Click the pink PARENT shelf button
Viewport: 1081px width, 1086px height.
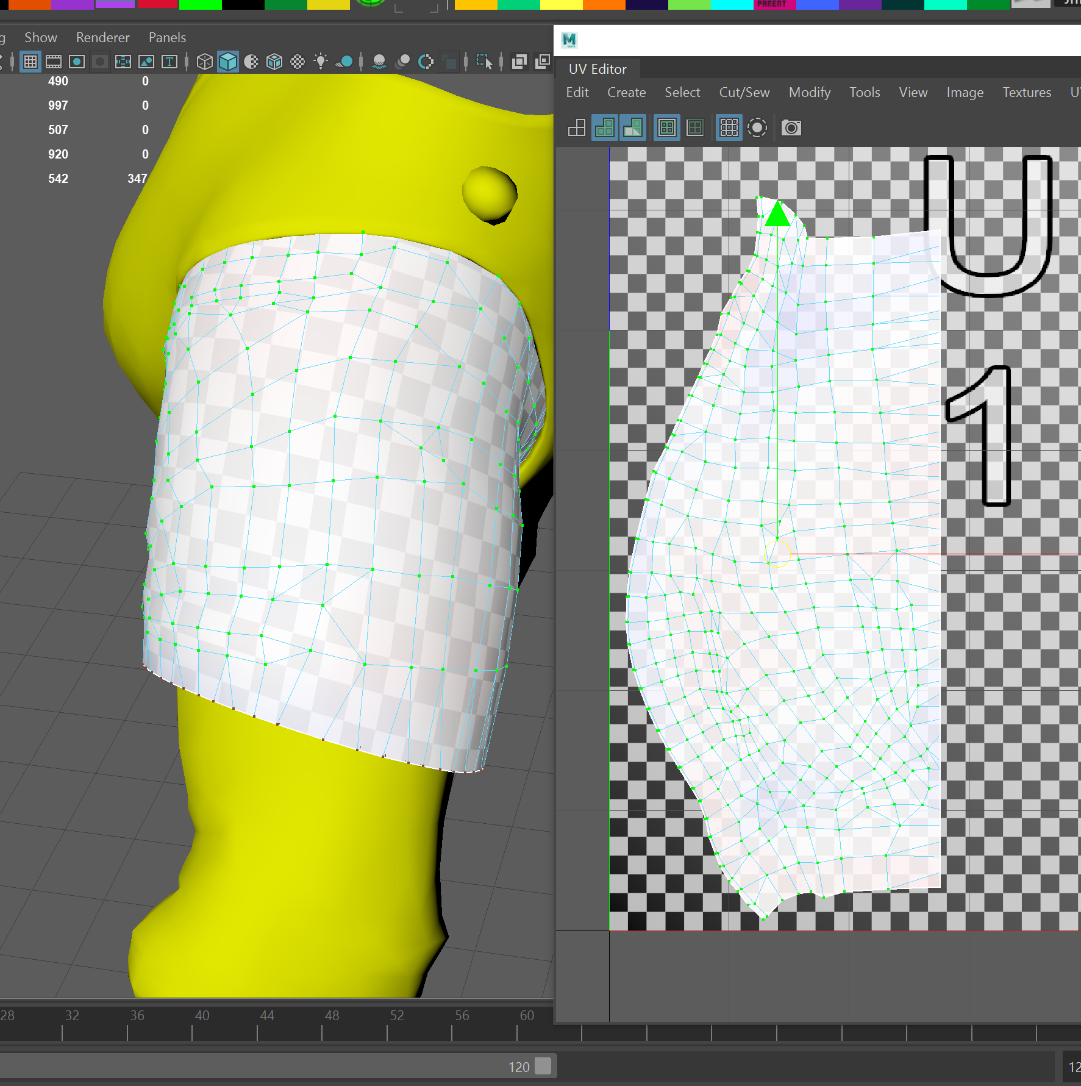coord(775,4)
